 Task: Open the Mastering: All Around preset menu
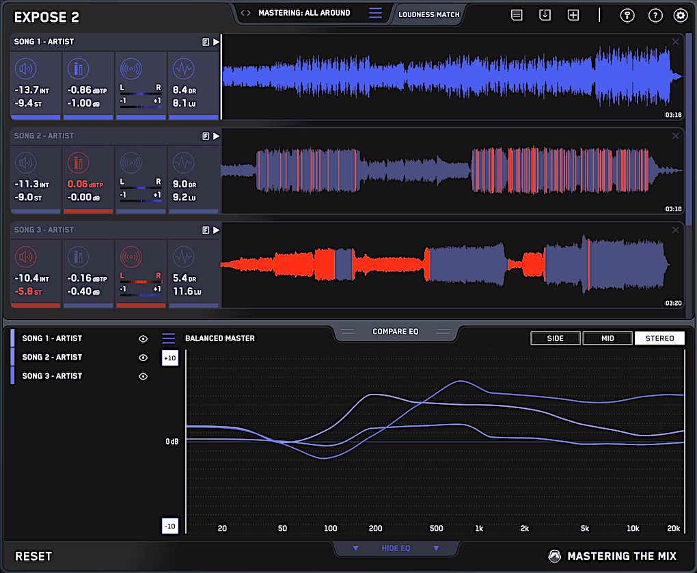pos(375,13)
